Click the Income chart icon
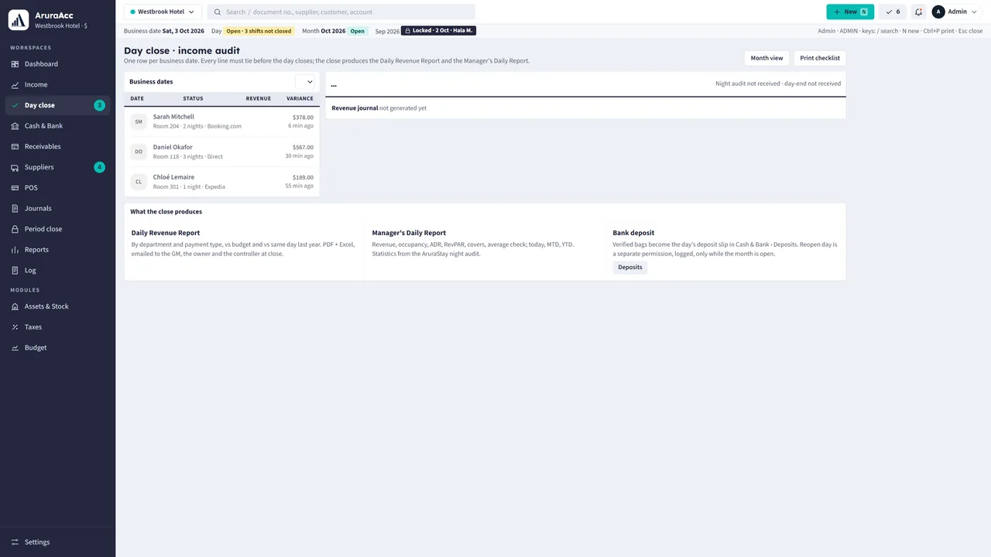This screenshot has width=991, height=557. tap(15, 85)
